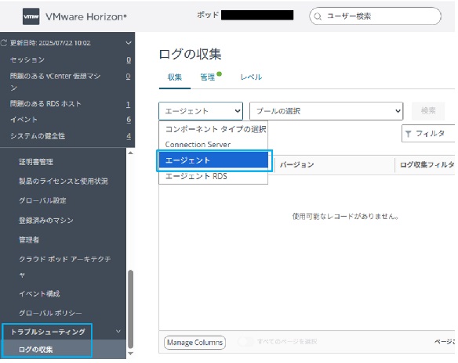Open 問題のある RDS ホスト count link
The image size is (458, 363).
[129, 104]
